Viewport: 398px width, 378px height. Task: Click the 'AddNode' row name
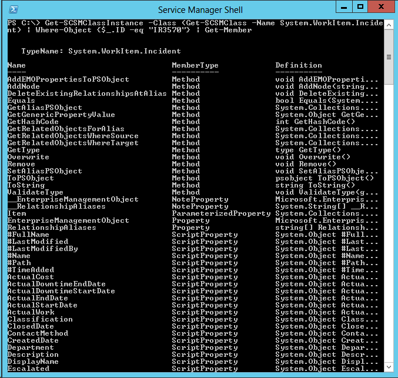tap(24, 86)
